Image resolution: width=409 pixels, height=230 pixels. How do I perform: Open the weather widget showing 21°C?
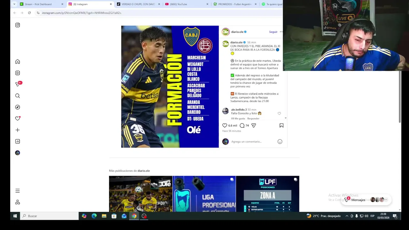pos(324,216)
